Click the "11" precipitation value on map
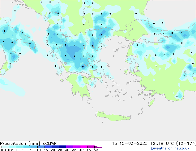The width and height of the screenshot is (196, 151). 83,67
